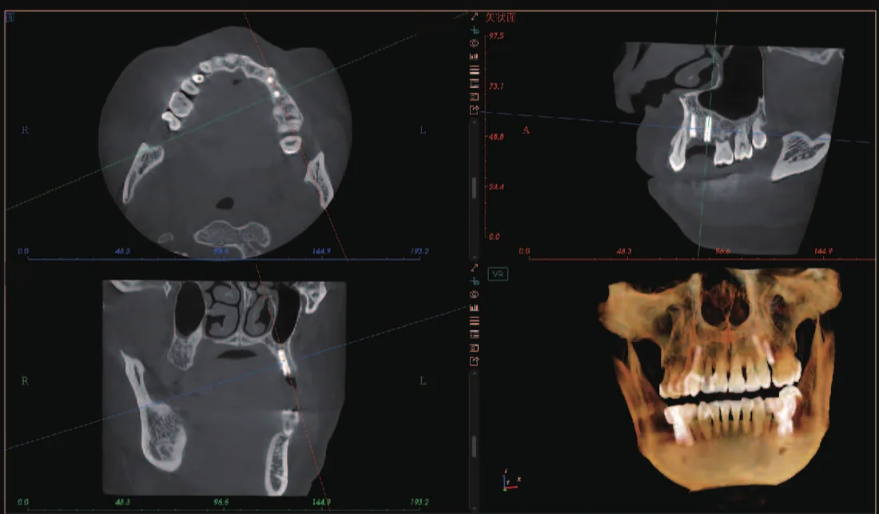The width and height of the screenshot is (879, 514).
Task: Click export share icon in lower toolbar
Action: (474, 361)
